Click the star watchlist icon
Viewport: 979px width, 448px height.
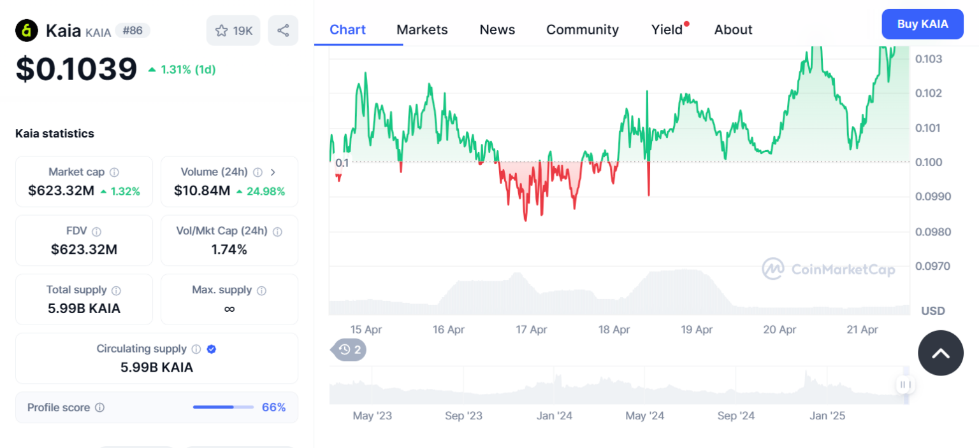coord(222,30)
